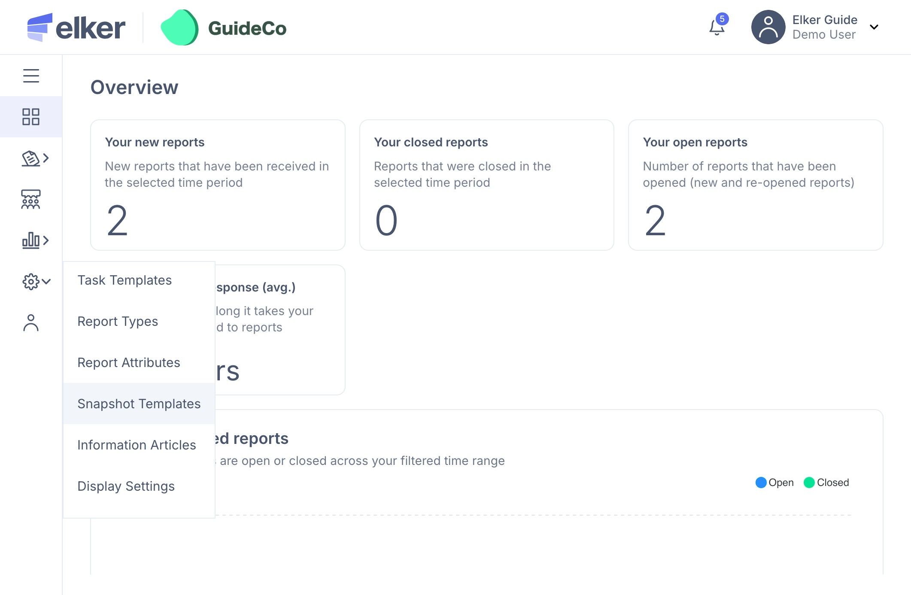Open Report Attributes menu item
The height and width of the screenshot is (595, 911).
click(x=129, y=362)
